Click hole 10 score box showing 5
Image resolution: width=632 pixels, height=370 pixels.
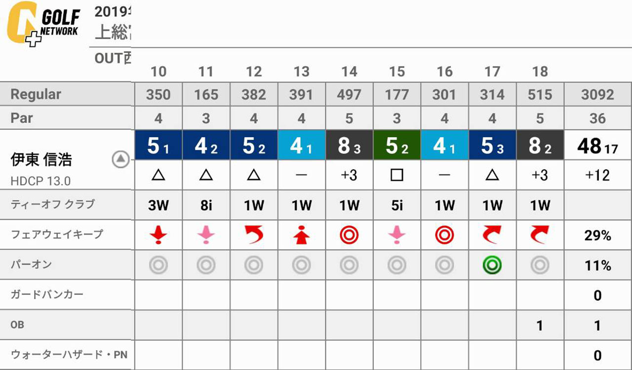pyautogui.click(x=158, y=145)
